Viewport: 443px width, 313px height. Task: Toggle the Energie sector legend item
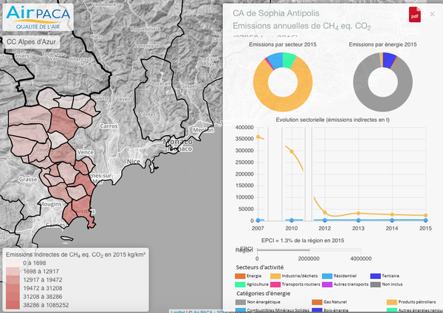click(239, 276)
